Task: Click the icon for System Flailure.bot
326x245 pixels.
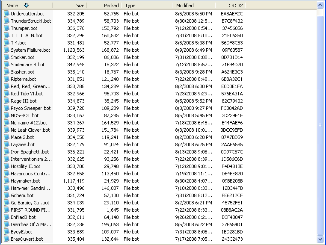Action: click(x=7, y=50)
